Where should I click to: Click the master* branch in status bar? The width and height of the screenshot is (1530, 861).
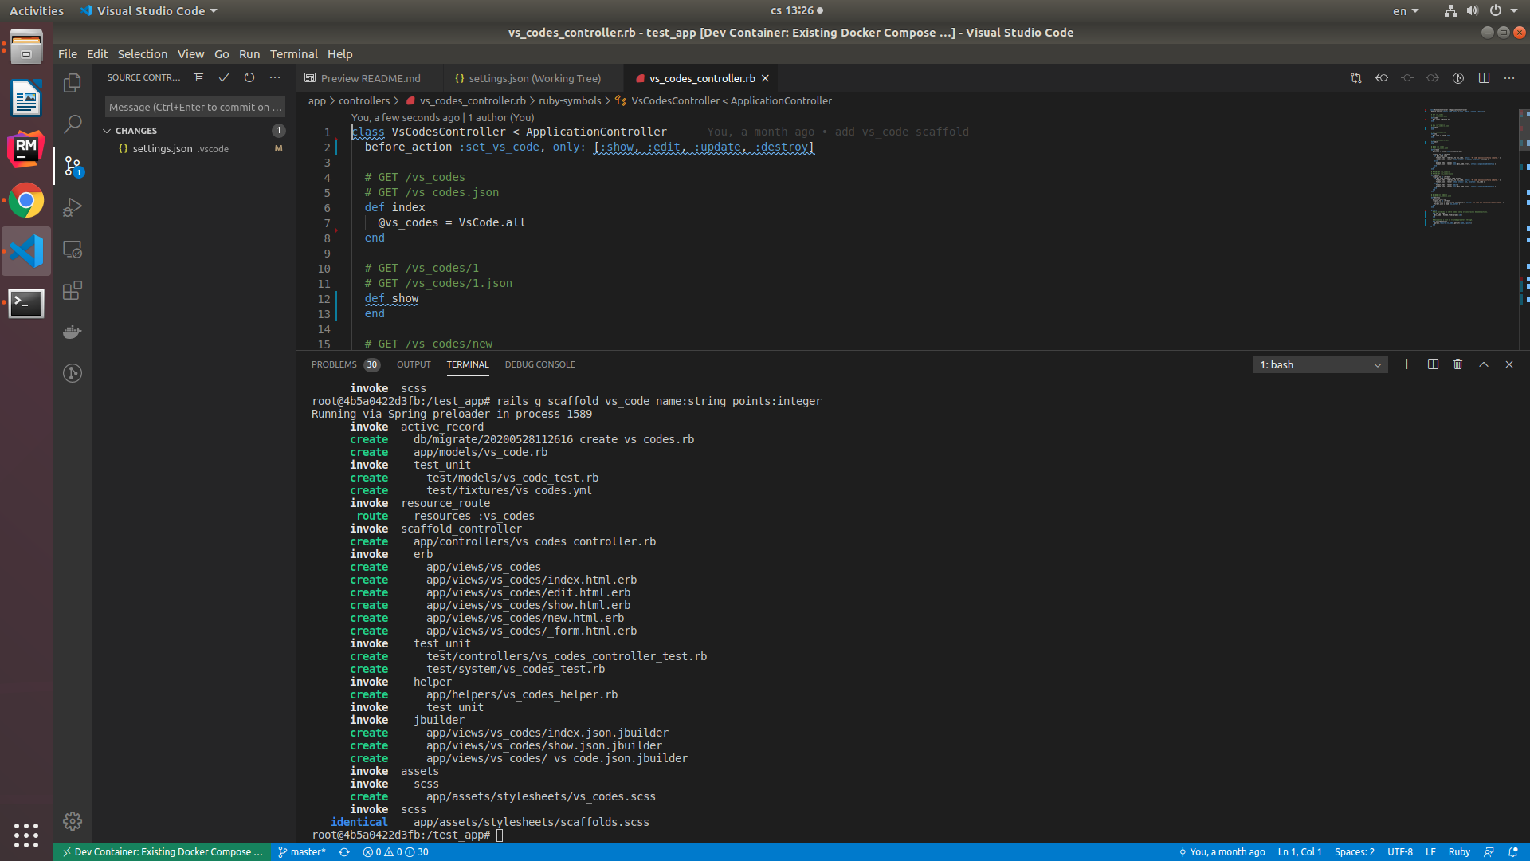pyautogui.click(x=302, y=852)
